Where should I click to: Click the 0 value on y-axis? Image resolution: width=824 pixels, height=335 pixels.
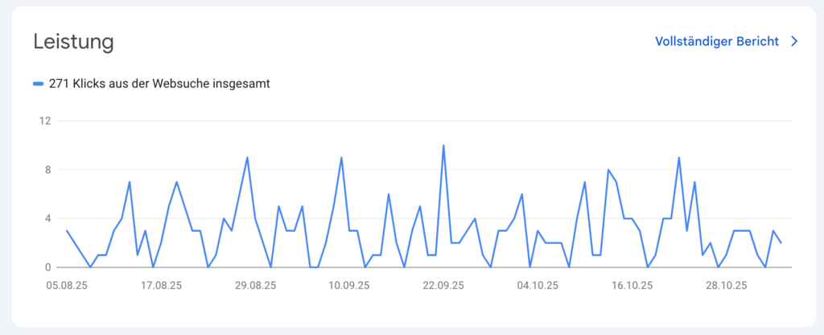click(47, 267)
